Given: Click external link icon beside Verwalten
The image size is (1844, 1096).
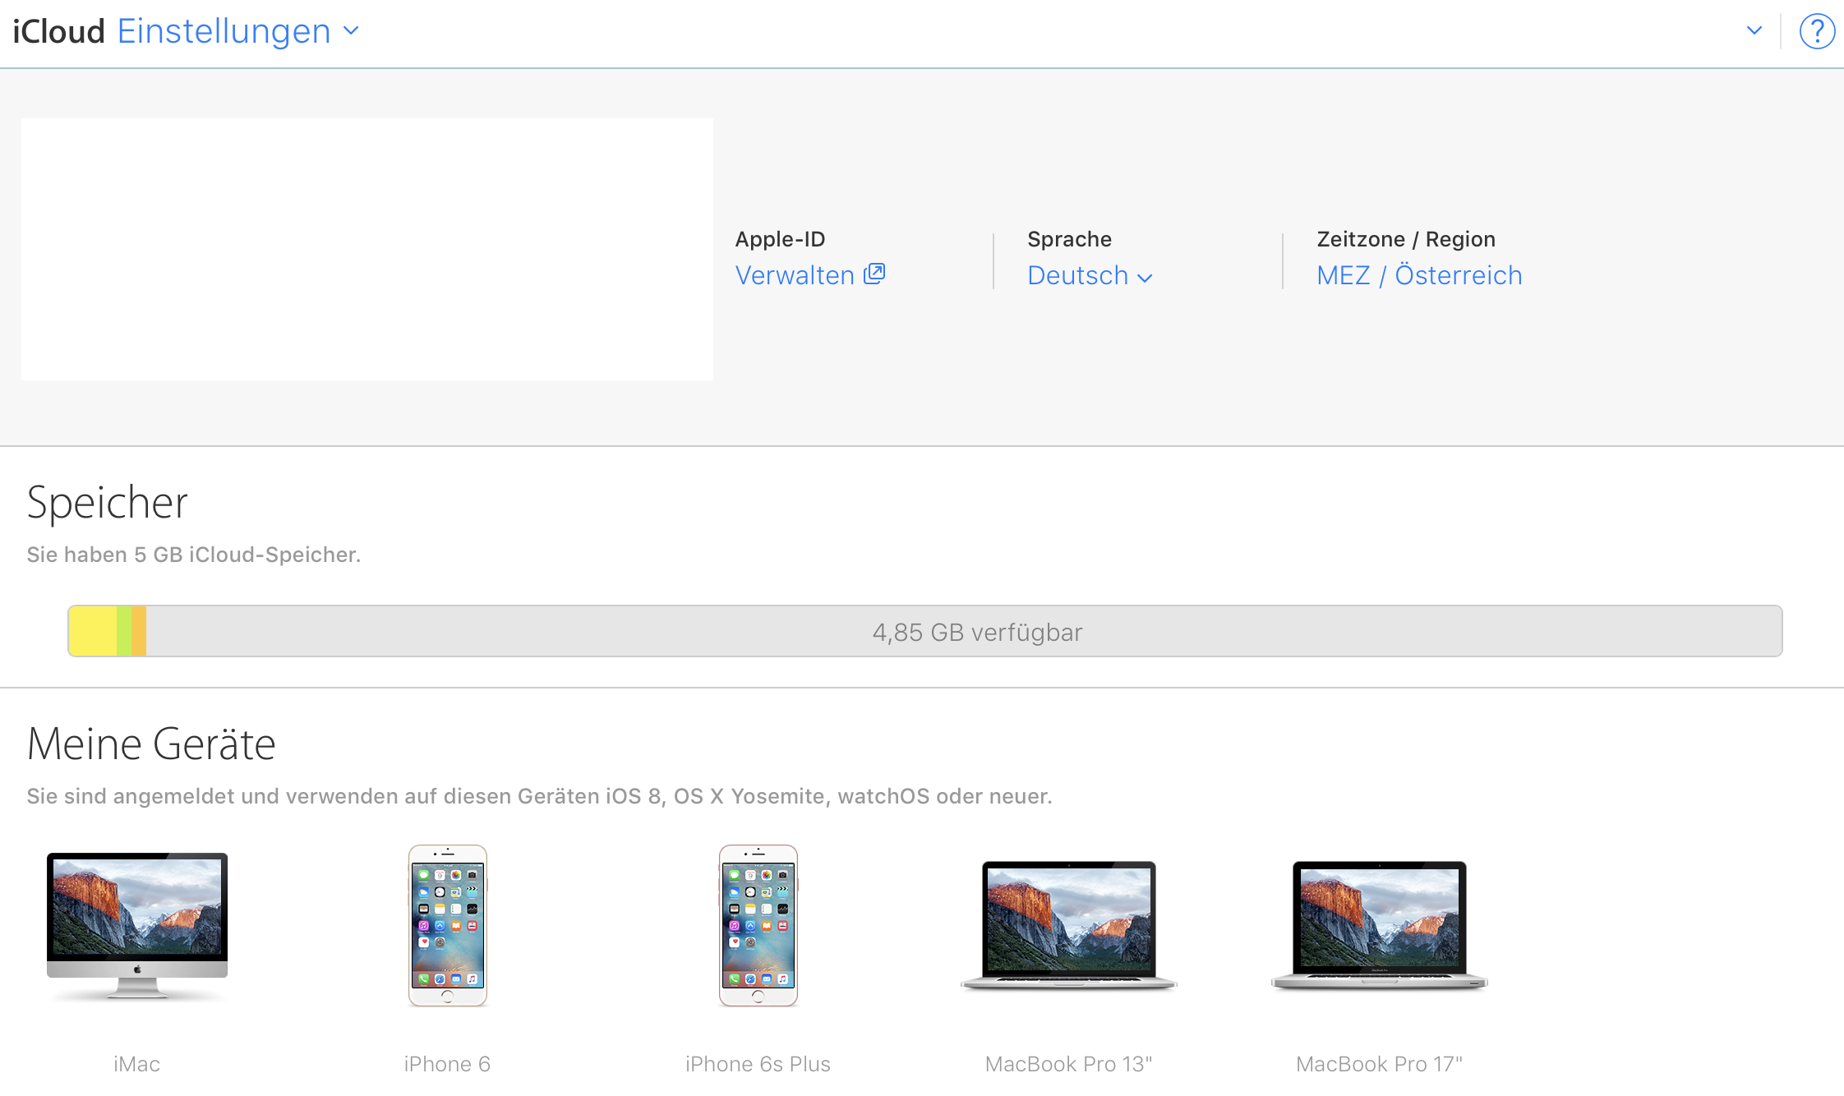Looking at the screenshot, I should 874,274.
